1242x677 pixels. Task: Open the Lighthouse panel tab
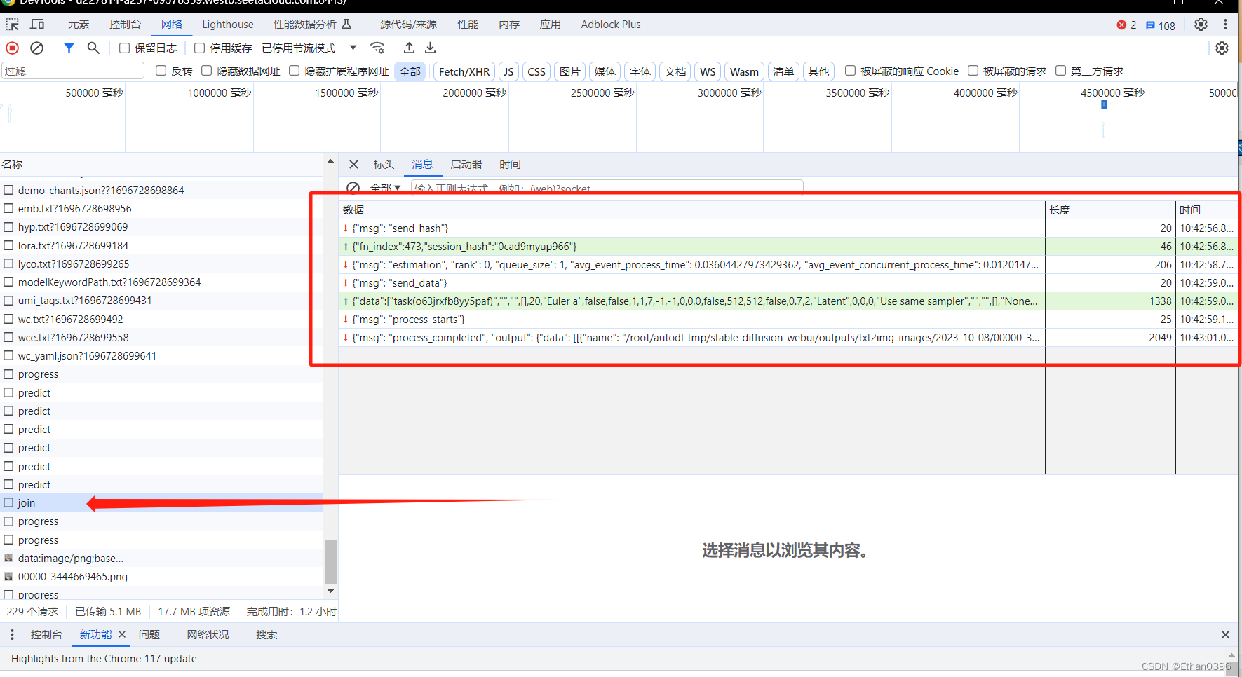click(x=228, y=25)
